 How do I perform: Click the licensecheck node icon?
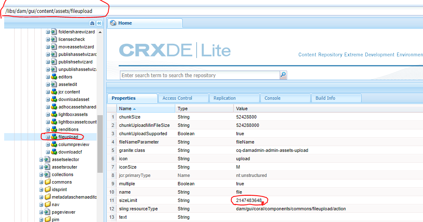(x=54, y=39)
